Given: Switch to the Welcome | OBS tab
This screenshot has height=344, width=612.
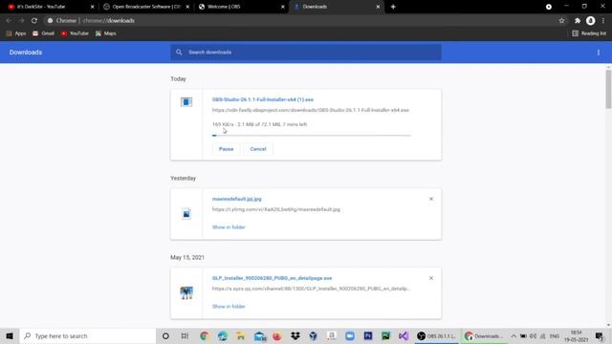Looking at the screenshot, I should pos(240,7).
